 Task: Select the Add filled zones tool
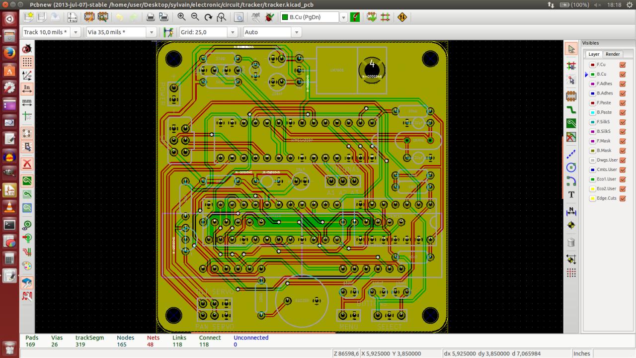pyautogui.click(x=571, y=123)
